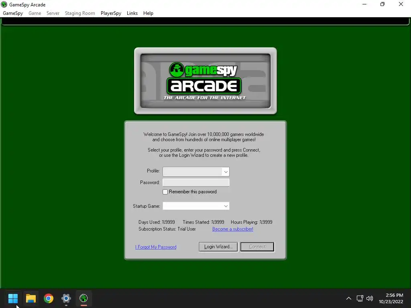Select GameSpy Arcade taskbar icon
Screen dimensions: 411x308
tap(83, 298)
